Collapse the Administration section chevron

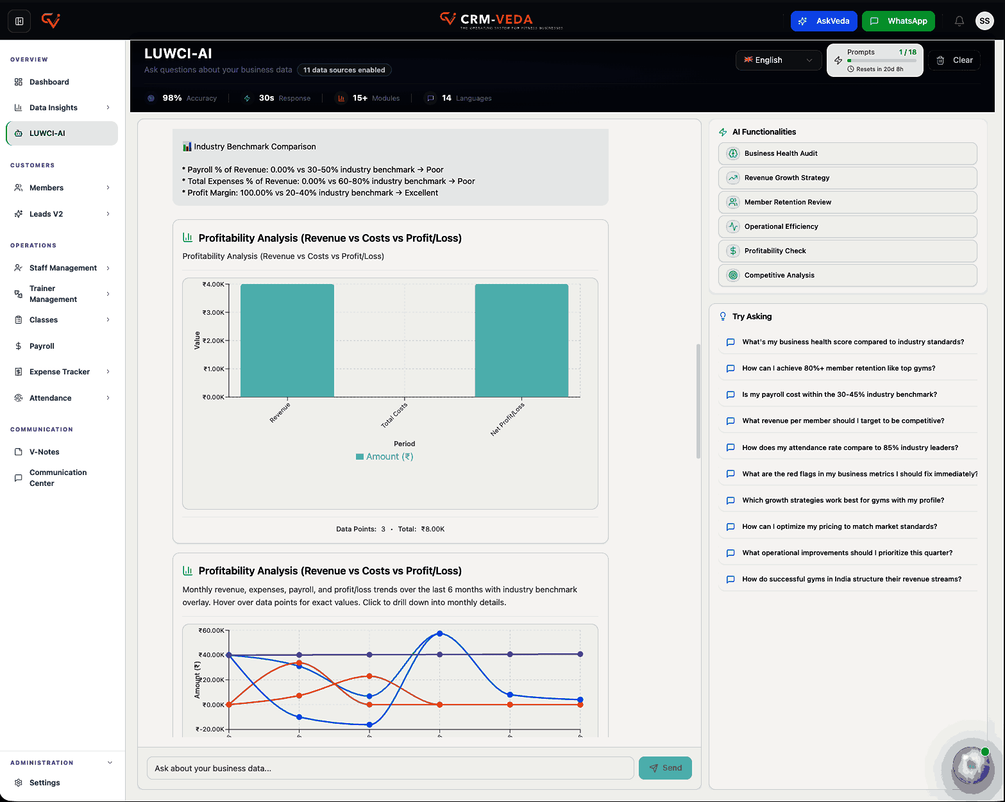click(110, 763)
